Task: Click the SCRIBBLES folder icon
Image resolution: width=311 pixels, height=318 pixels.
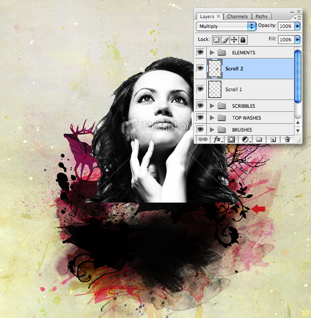Action: tap(221, 106)
